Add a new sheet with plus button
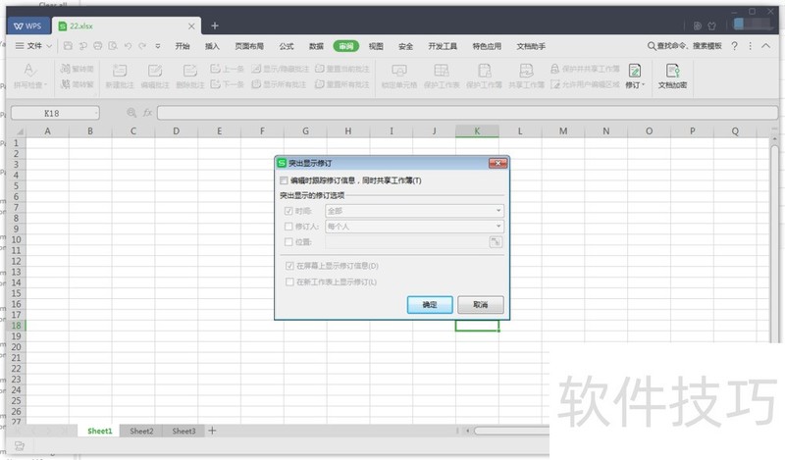 coord(212,431)
